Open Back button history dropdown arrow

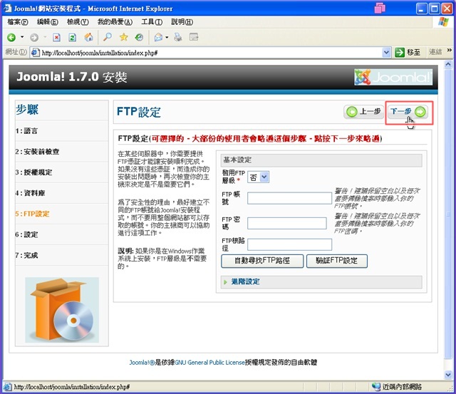tap(22, 37)
